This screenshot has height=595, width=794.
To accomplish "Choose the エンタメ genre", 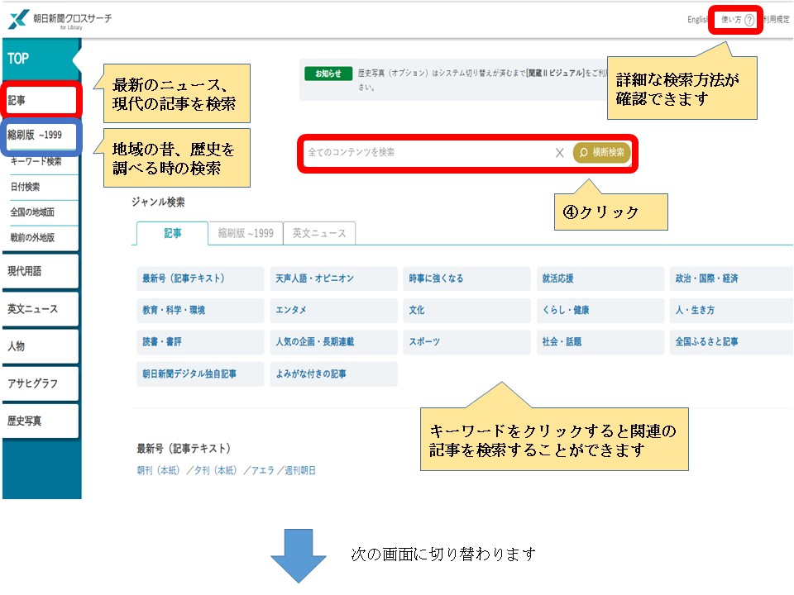I will click(333, 310).
